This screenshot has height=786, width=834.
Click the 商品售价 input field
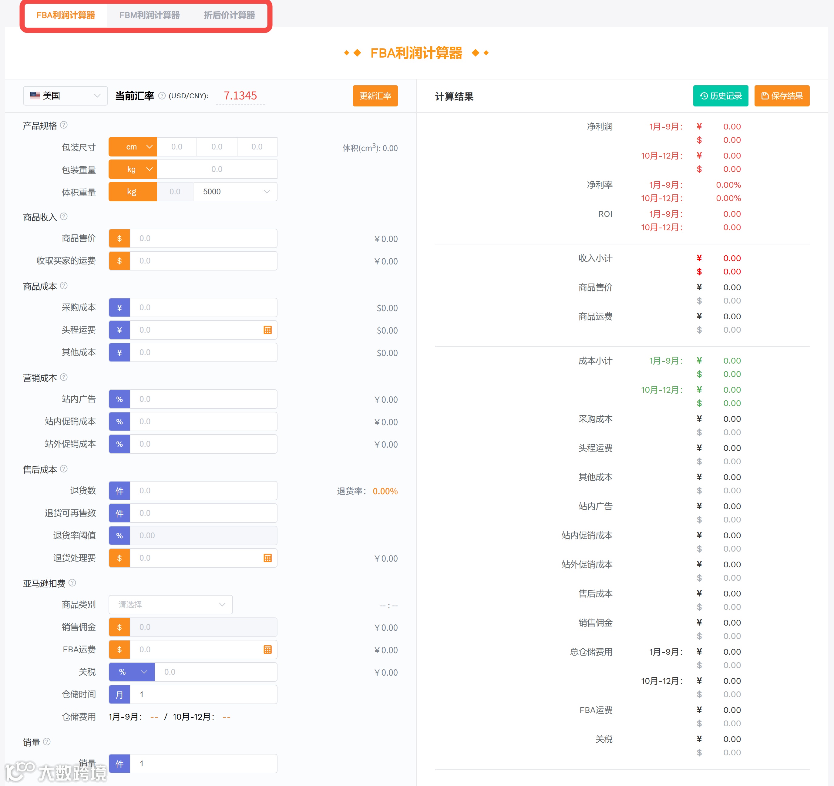203,238
